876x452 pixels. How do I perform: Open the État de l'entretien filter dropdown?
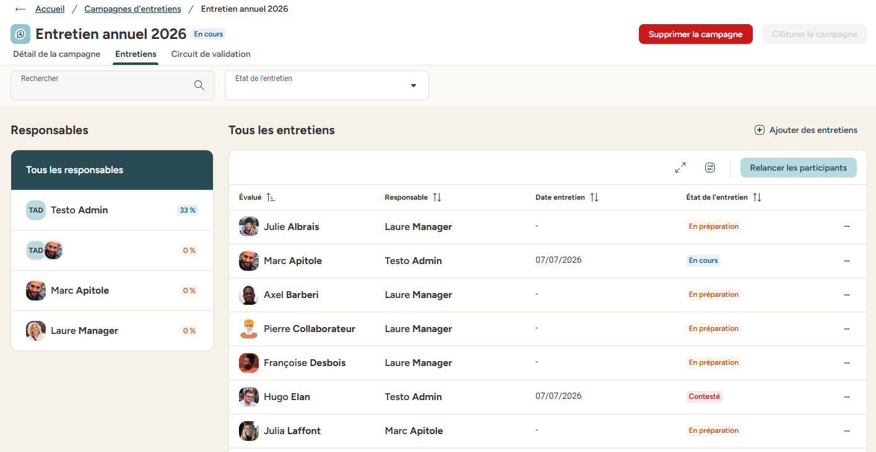point(327,85)
